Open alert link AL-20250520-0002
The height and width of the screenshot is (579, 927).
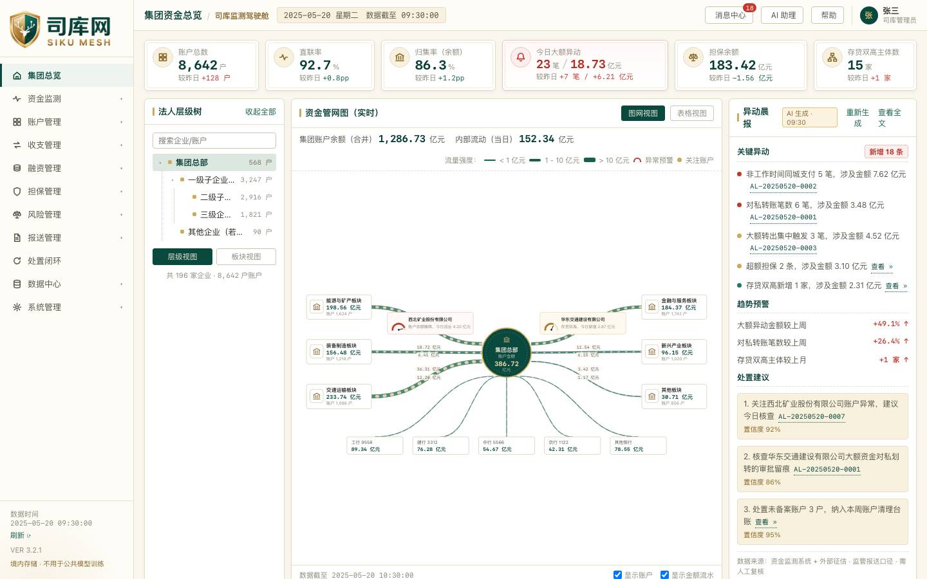783,187
